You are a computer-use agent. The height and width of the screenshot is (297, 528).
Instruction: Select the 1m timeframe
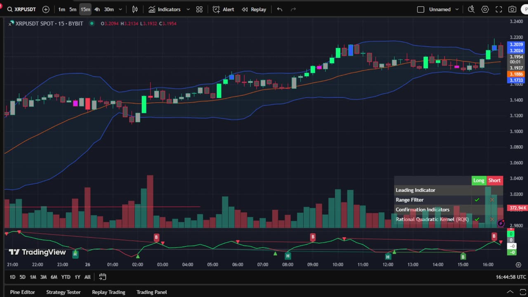[61, 9]
